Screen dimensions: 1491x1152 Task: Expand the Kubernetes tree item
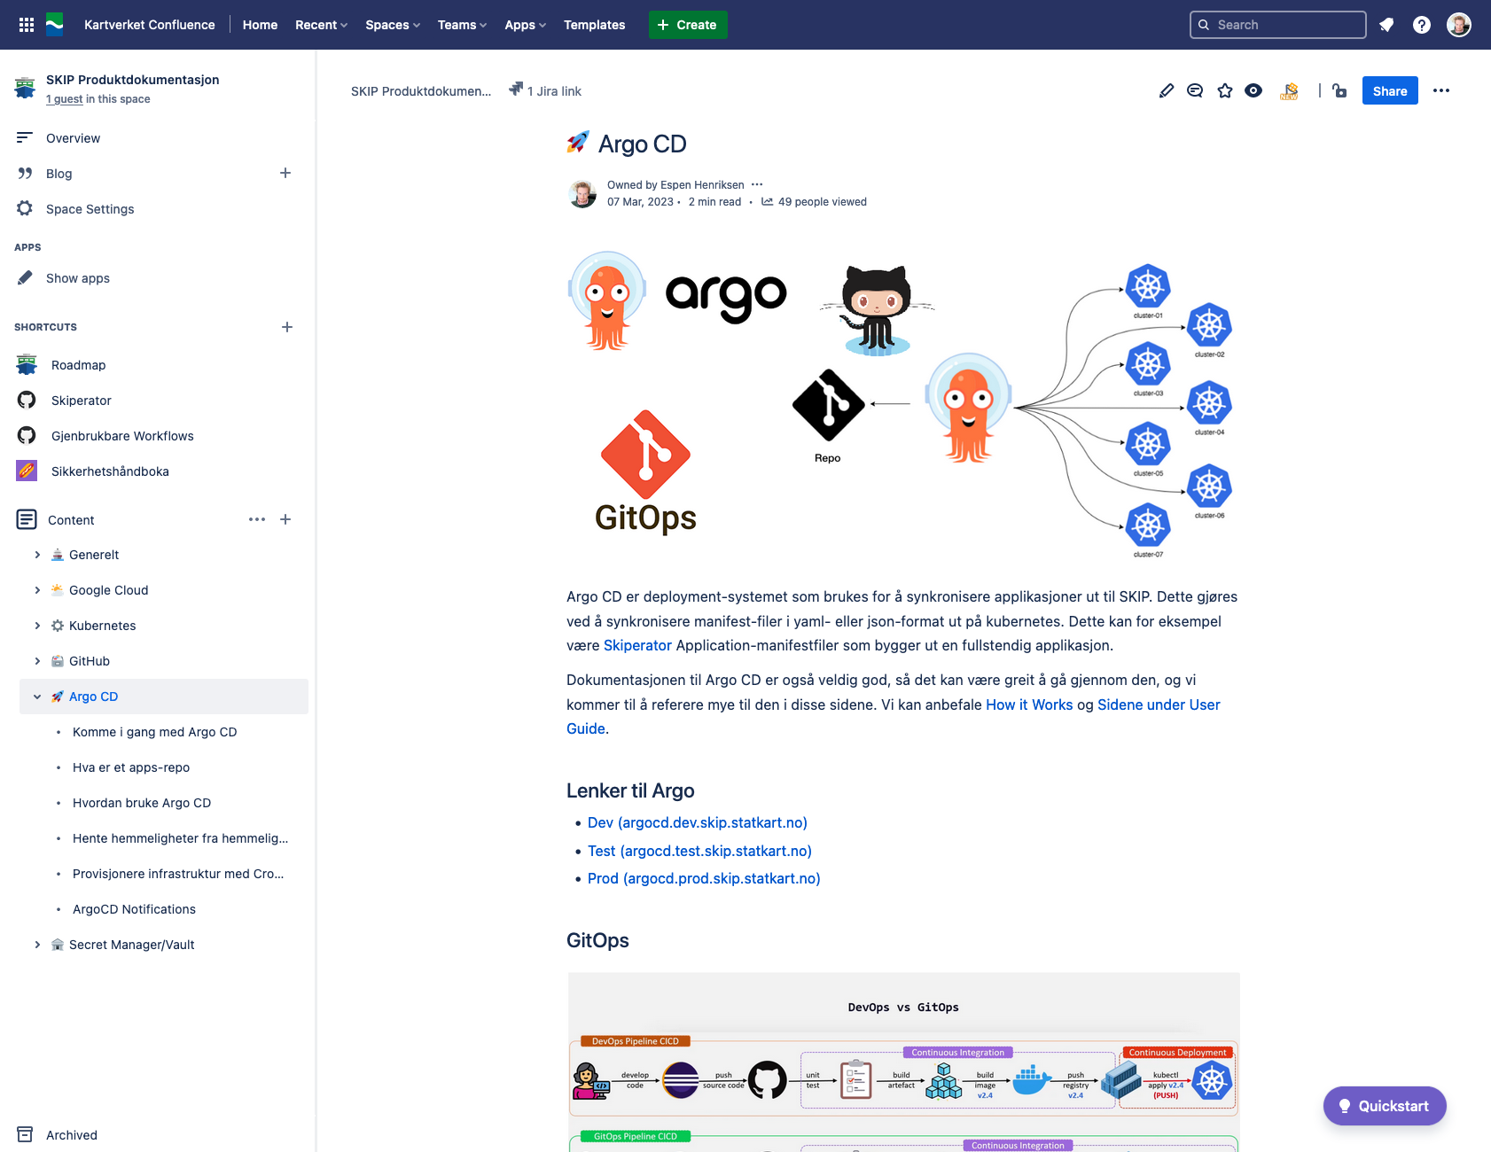click(x=37, y=626)
